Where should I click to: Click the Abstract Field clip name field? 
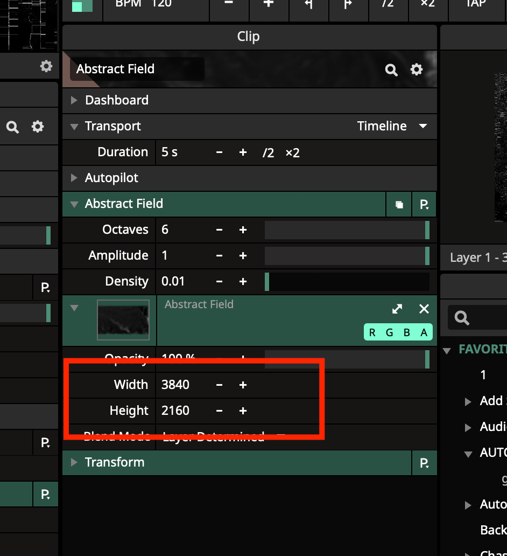[137, 69]
